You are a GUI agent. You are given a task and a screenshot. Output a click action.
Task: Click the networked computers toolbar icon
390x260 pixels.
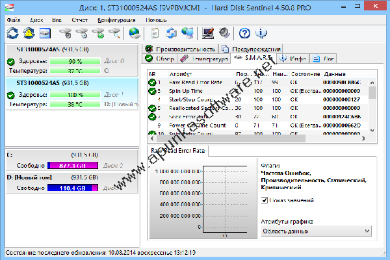tap(188, 33)
